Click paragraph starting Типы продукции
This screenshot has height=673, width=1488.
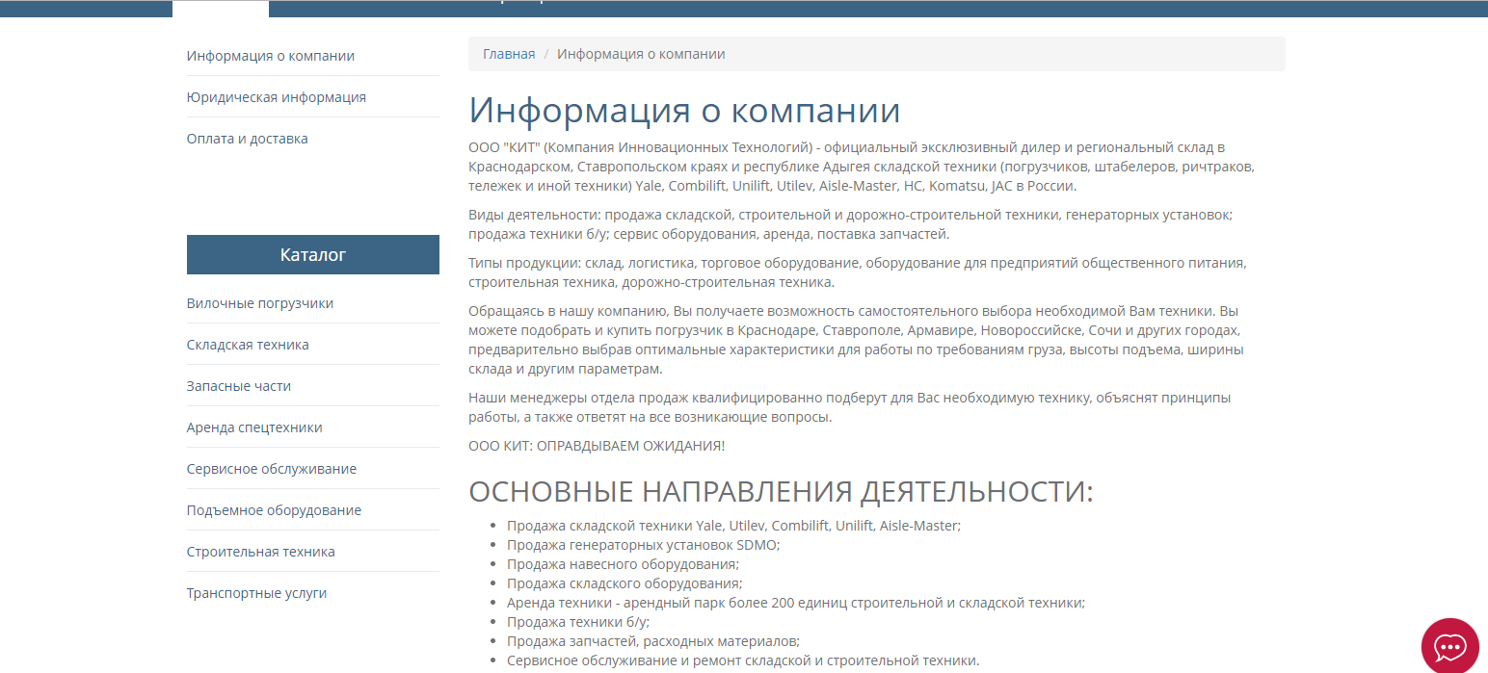pos(858,272)
